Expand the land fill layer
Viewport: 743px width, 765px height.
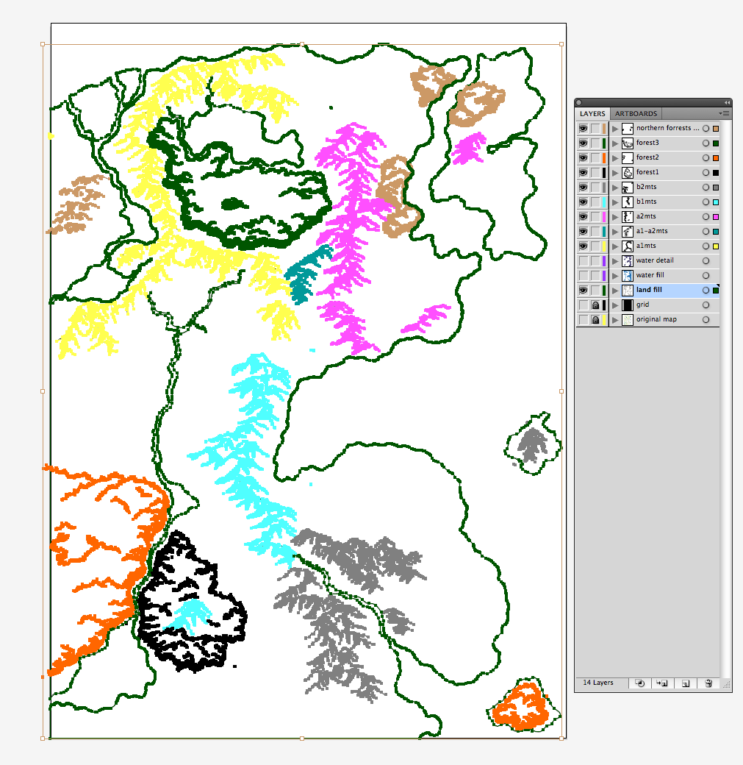point(615,291)
